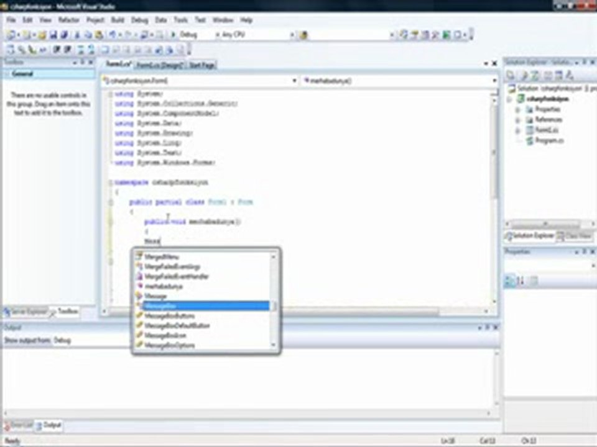
Task: Expand the Properties node in Solution Explorer
Action: click(x=517, y=109)
